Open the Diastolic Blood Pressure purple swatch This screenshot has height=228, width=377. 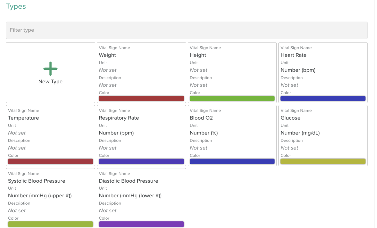[141, 224]
